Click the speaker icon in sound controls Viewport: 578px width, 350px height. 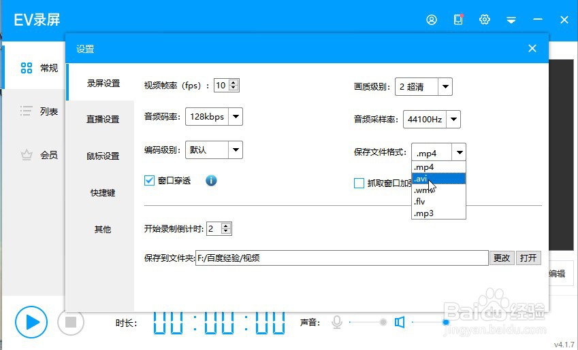tap(400, 322)
